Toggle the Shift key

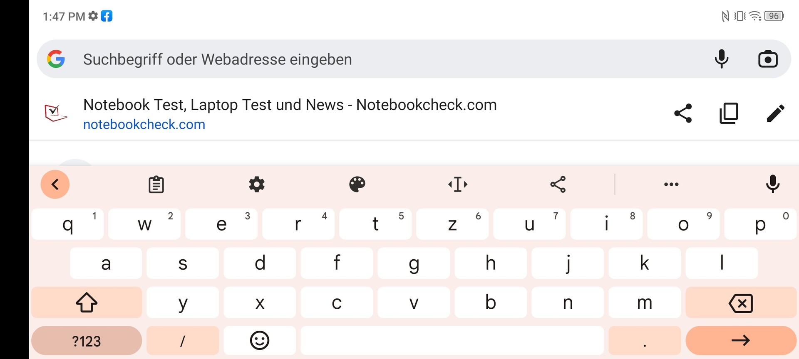[x=87, y=302]
